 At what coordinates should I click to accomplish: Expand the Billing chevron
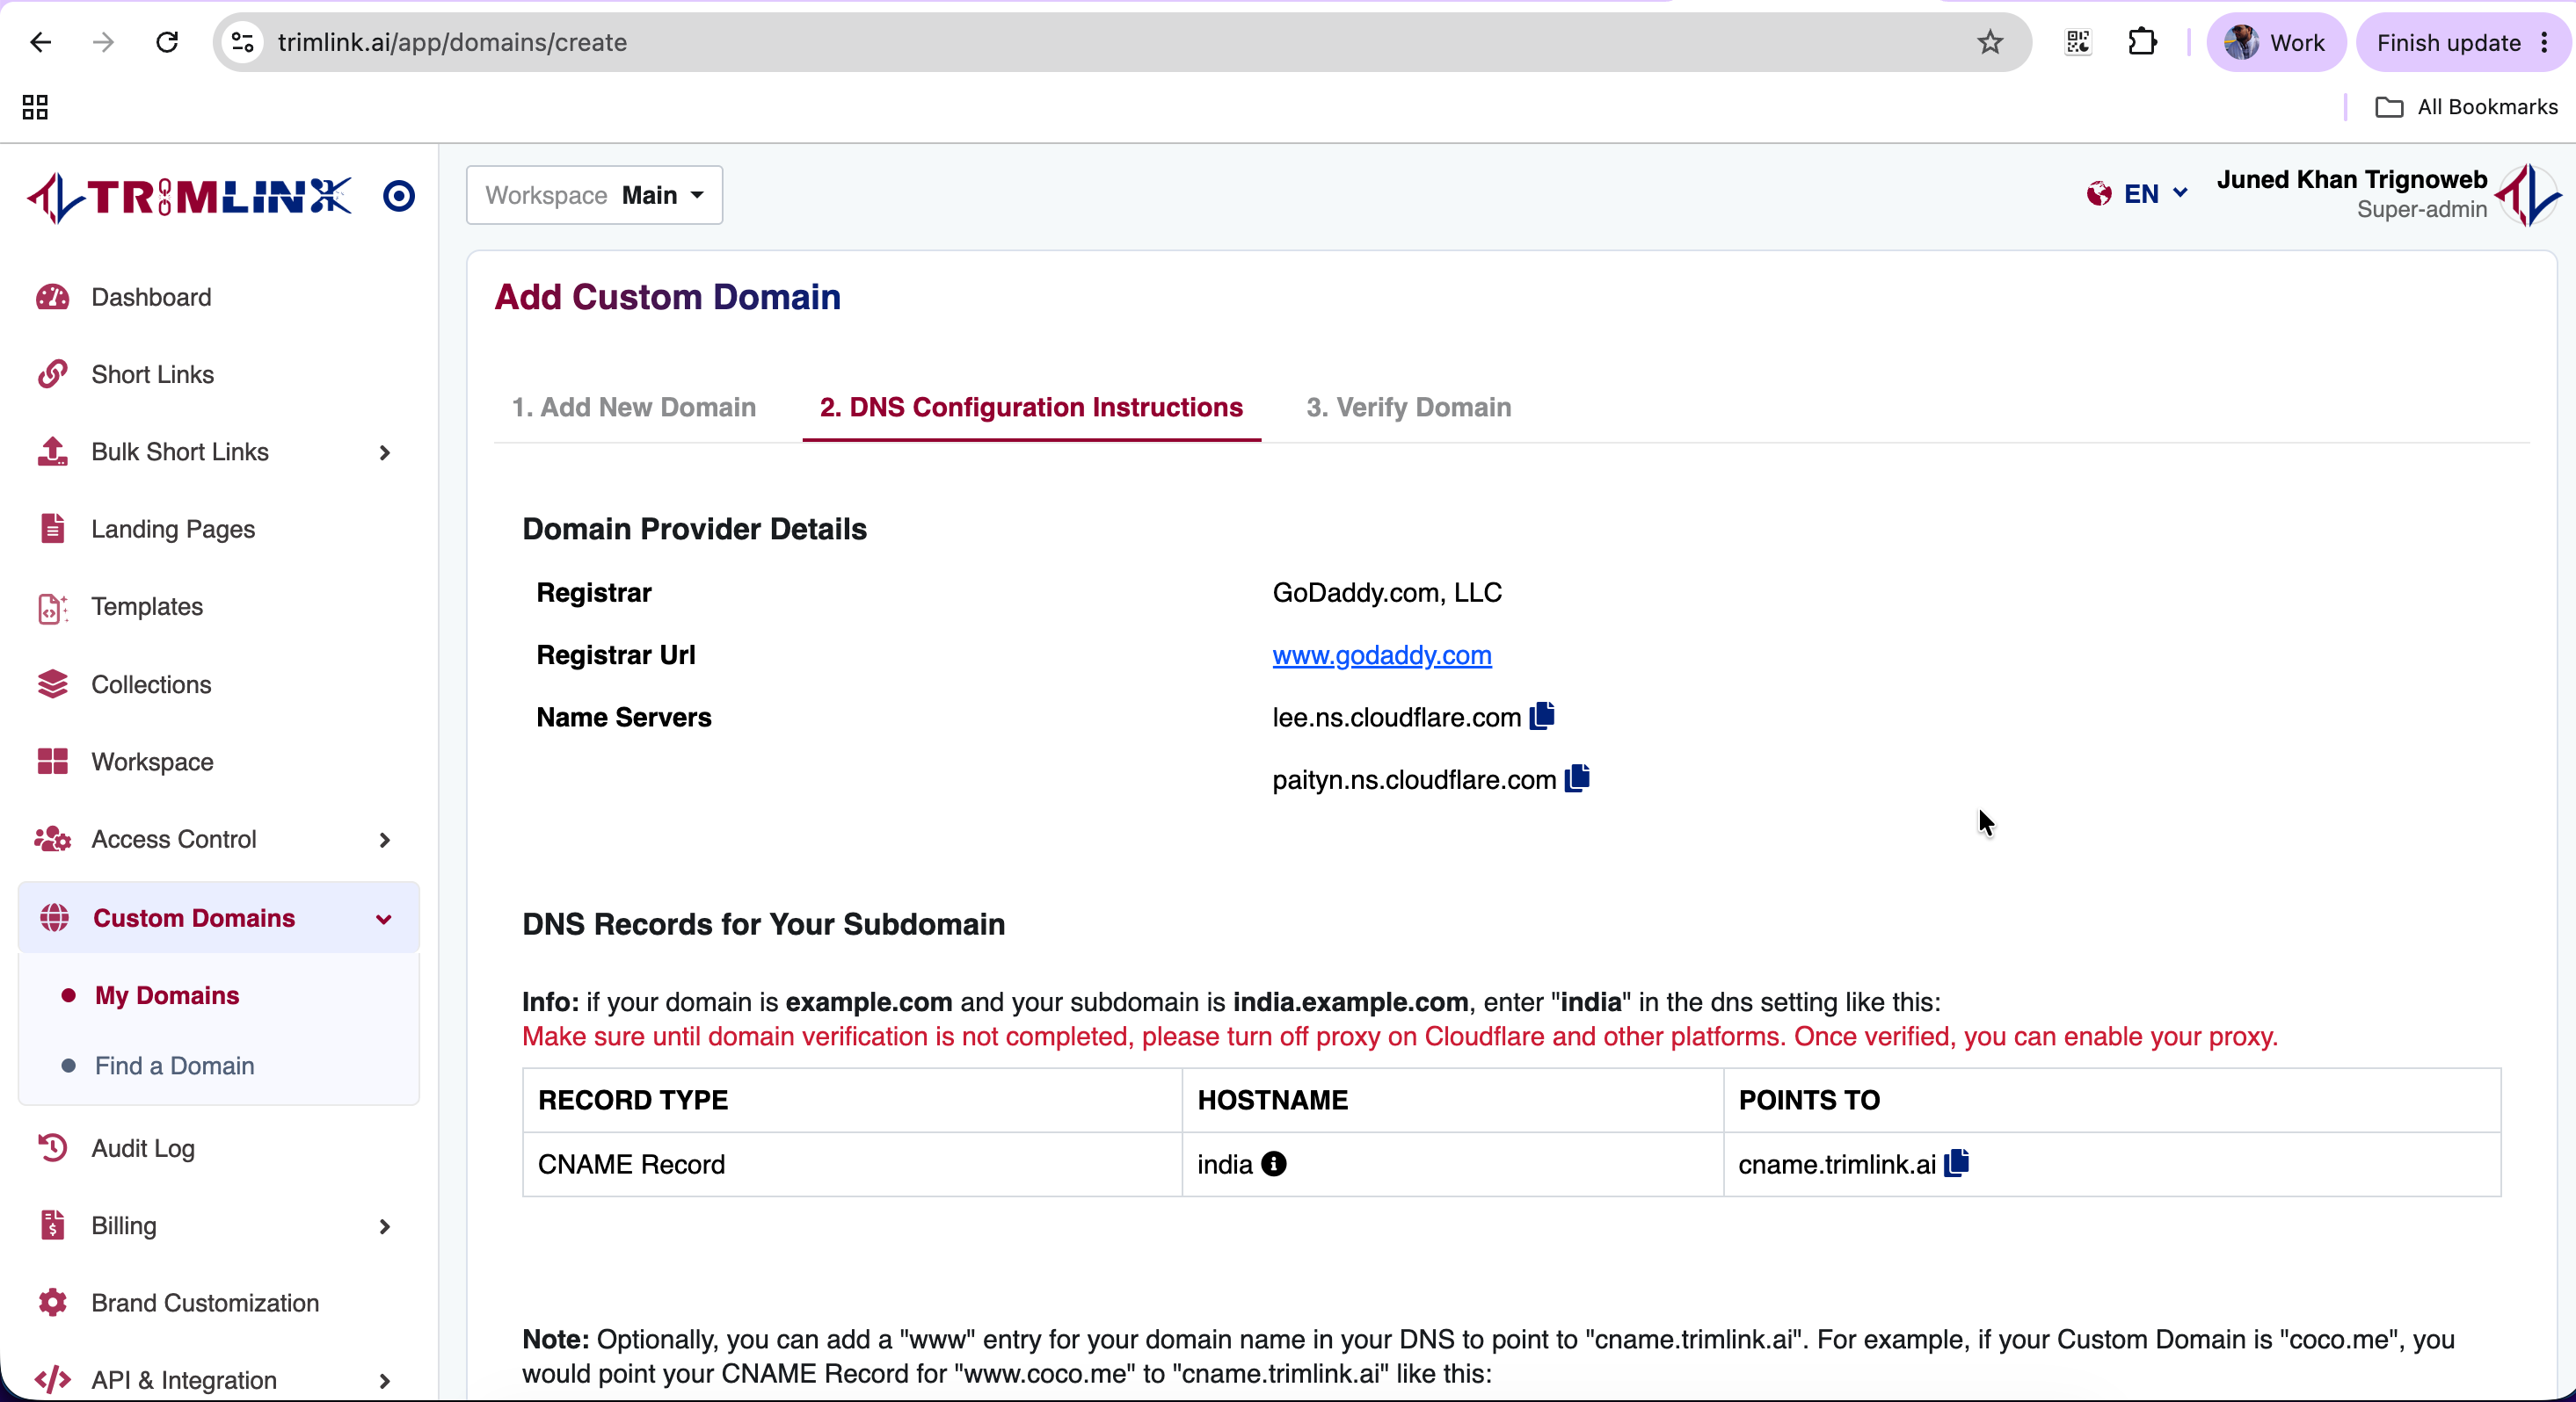384,1226
